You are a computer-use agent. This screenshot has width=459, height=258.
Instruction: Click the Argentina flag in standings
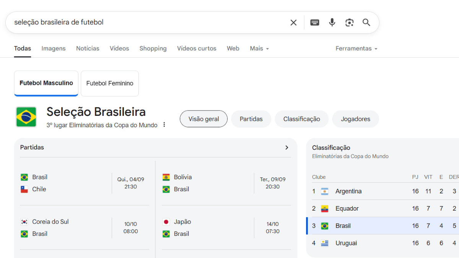[x=325, y=191]
